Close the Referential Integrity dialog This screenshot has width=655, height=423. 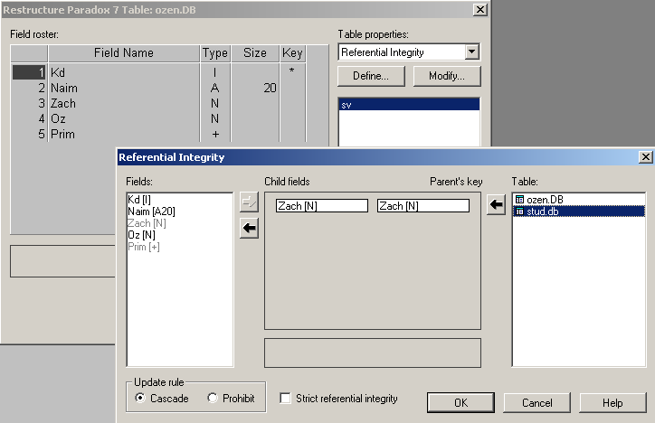point(645,157)
